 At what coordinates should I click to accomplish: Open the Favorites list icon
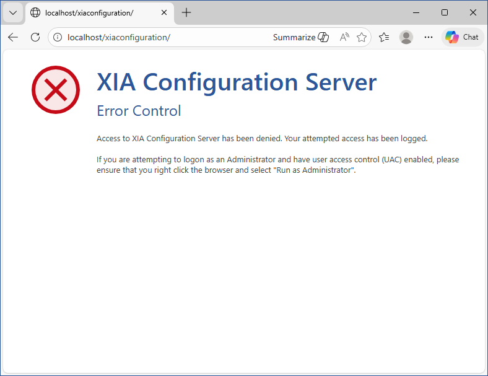[384, 37]
